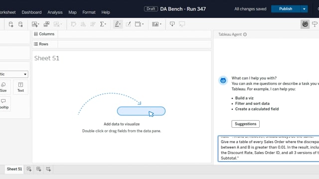Click the "Create a calculated field" bullet text

pos(257,109)
